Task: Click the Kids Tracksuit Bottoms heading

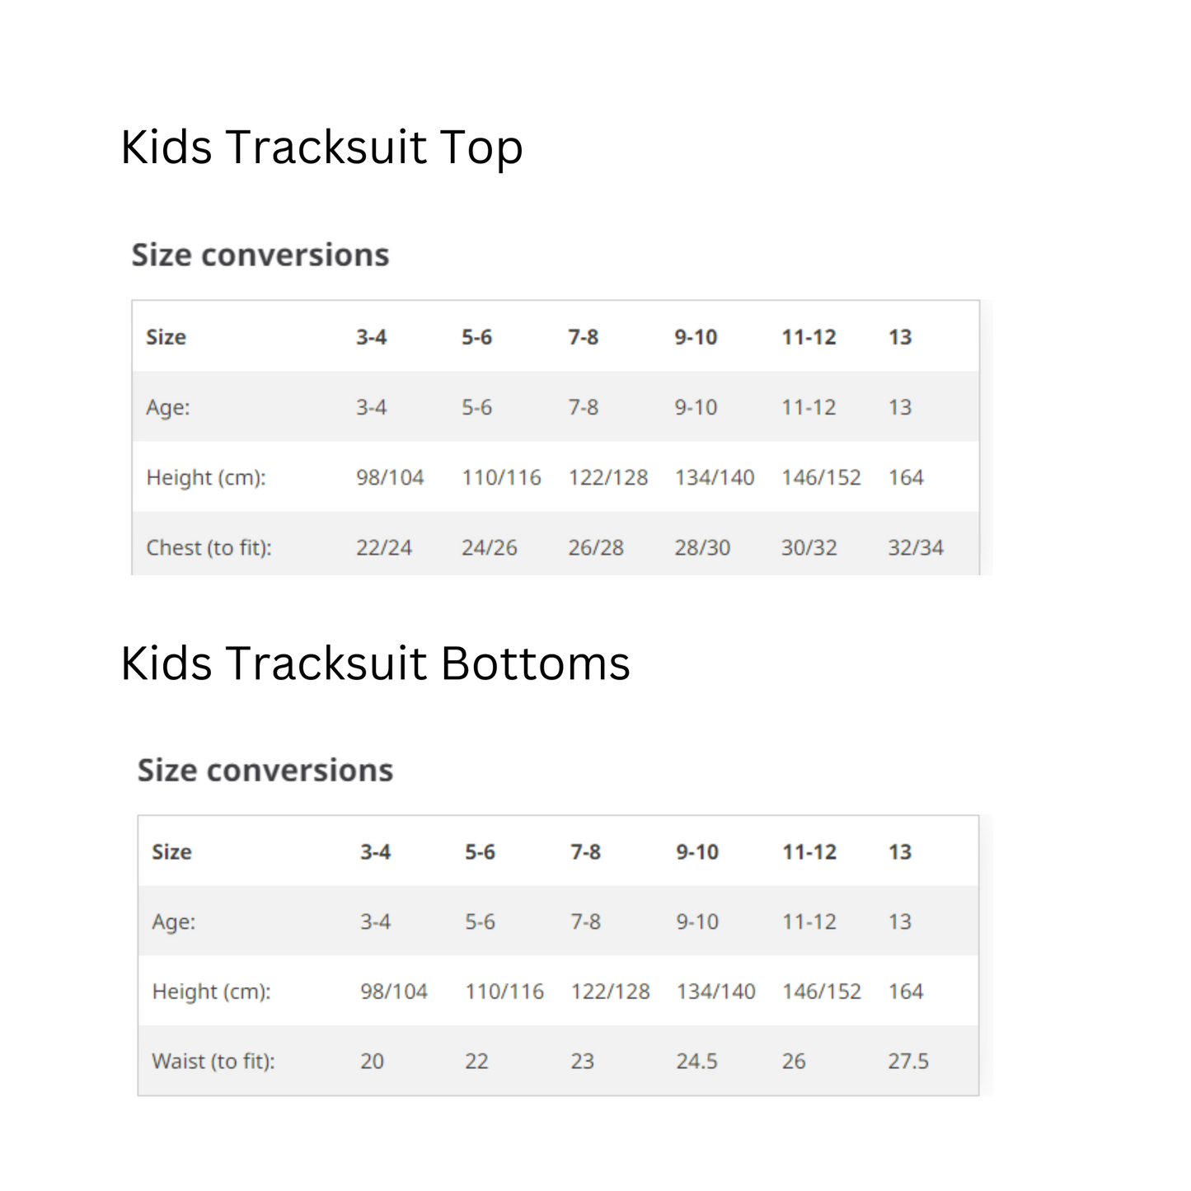Action: tap(375, 663)
